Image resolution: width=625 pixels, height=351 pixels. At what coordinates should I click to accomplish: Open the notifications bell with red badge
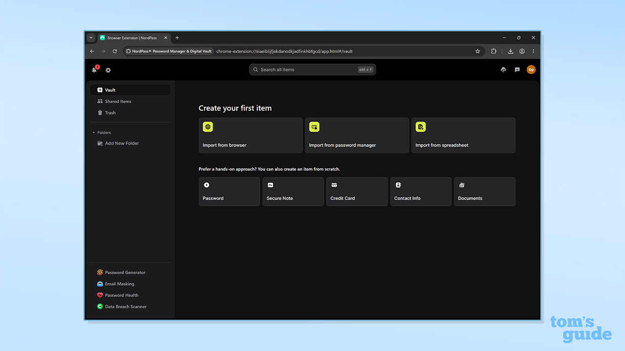95,69
